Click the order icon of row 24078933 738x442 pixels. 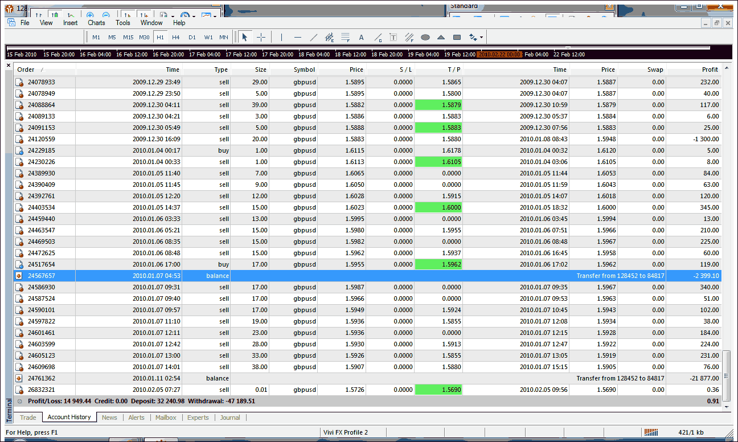(x=19, y=82)
